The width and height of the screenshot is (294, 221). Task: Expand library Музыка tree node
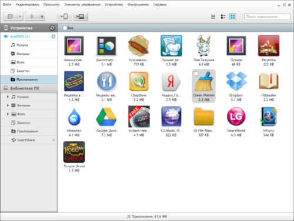(x=8, y=97)
